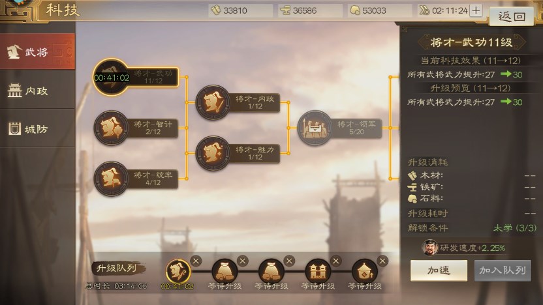This screenshot has width=543, height=305.
Task: Click the 加速 speed-up button
Action: tap(439, 270)
